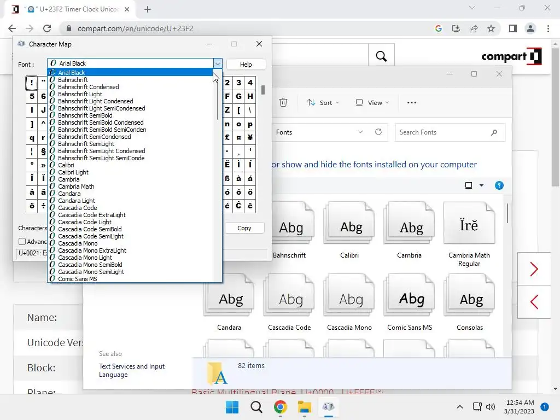Viewport: 560px width, 420px height.
Task: Click the Character Map taskbar icon
Action: tap(328, 407)
